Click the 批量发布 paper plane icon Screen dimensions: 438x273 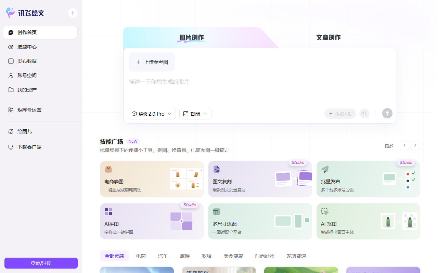coord(325,169)
